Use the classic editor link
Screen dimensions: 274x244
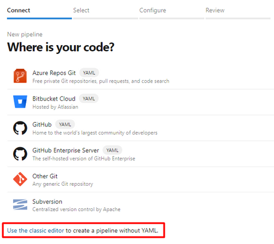pyautogui.click(x=36, y=230)
